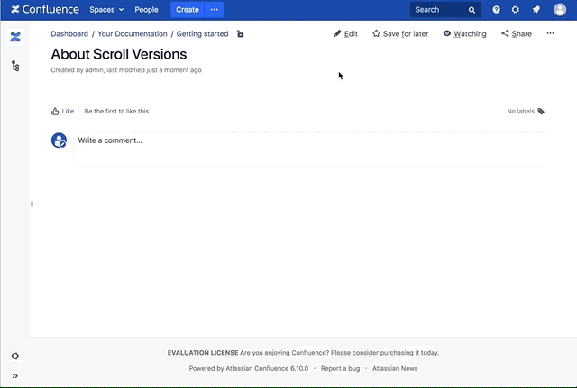Open Getting started breadcrumb link

[202, 34]
